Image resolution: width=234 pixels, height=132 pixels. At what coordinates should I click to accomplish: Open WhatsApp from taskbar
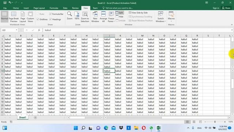click(151, 128)
